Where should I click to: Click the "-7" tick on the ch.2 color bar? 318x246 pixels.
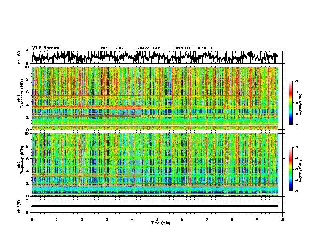coord(296,191)
